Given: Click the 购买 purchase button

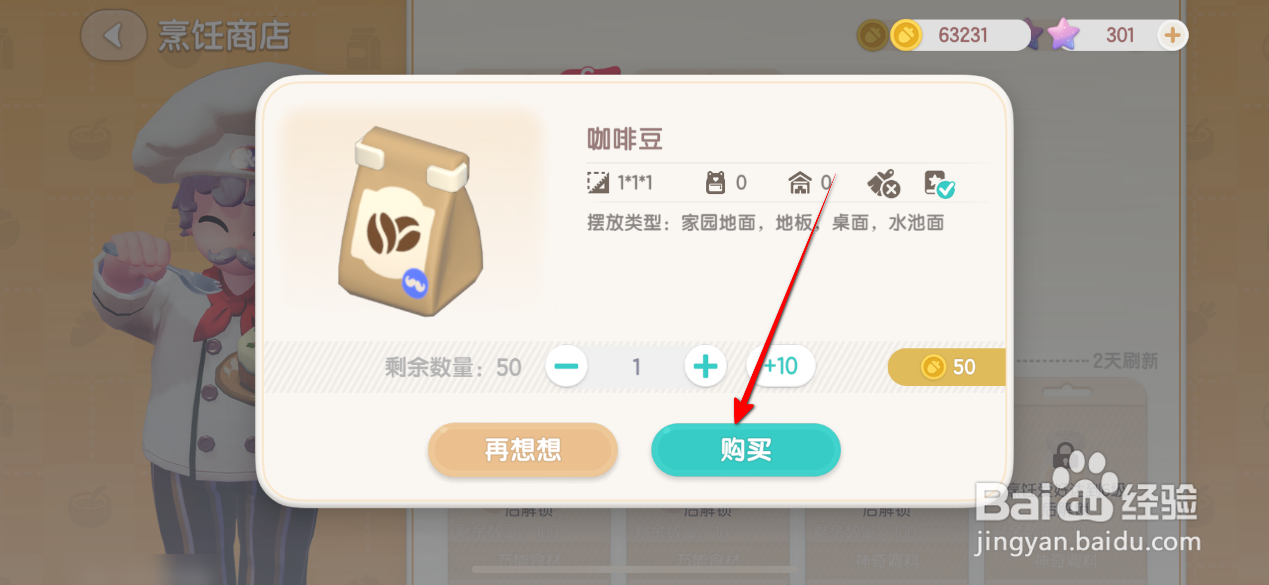Looking at the screenshot, I should click(746, 450).
